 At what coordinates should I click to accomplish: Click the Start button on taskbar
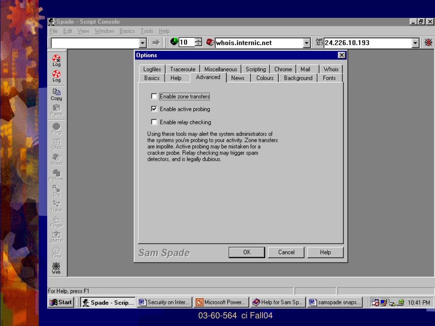coord(62,302)
